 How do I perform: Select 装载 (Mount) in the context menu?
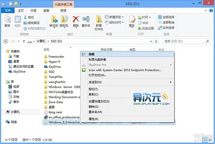coord(127,54)
